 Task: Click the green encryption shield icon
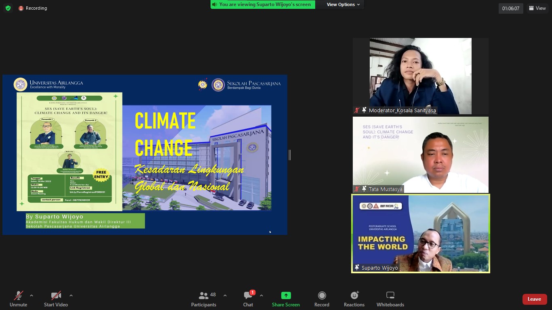click(8, 8)
